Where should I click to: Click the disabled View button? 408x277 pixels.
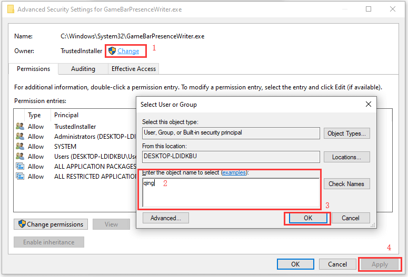point(111,224)
